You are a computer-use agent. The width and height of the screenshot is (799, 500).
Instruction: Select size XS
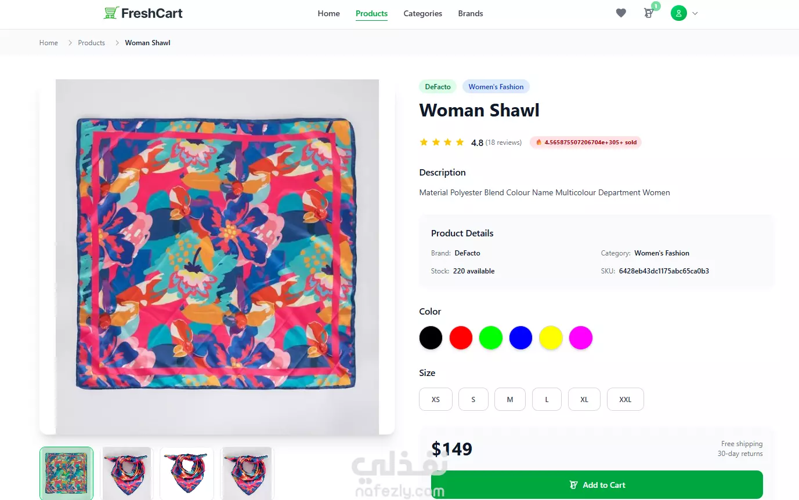click(x=436, y=399)
